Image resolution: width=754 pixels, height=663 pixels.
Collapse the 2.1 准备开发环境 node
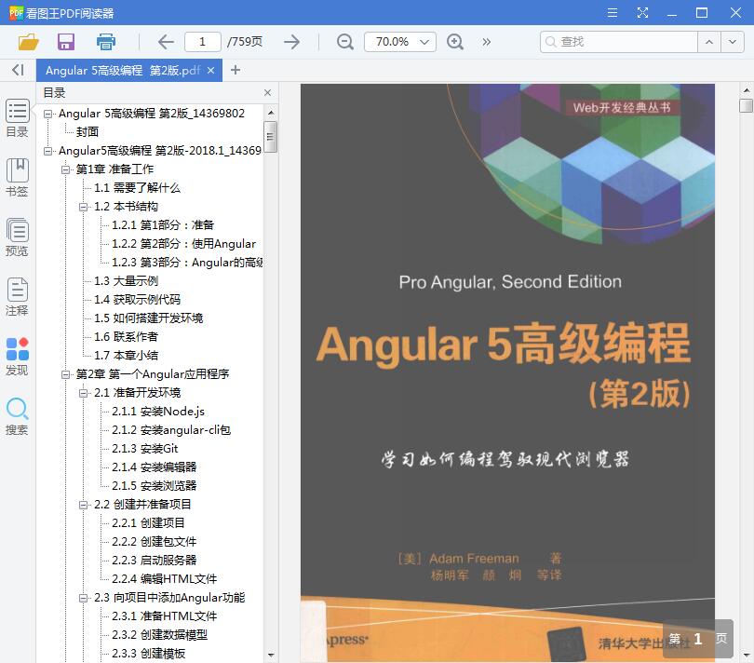[83, 394]
